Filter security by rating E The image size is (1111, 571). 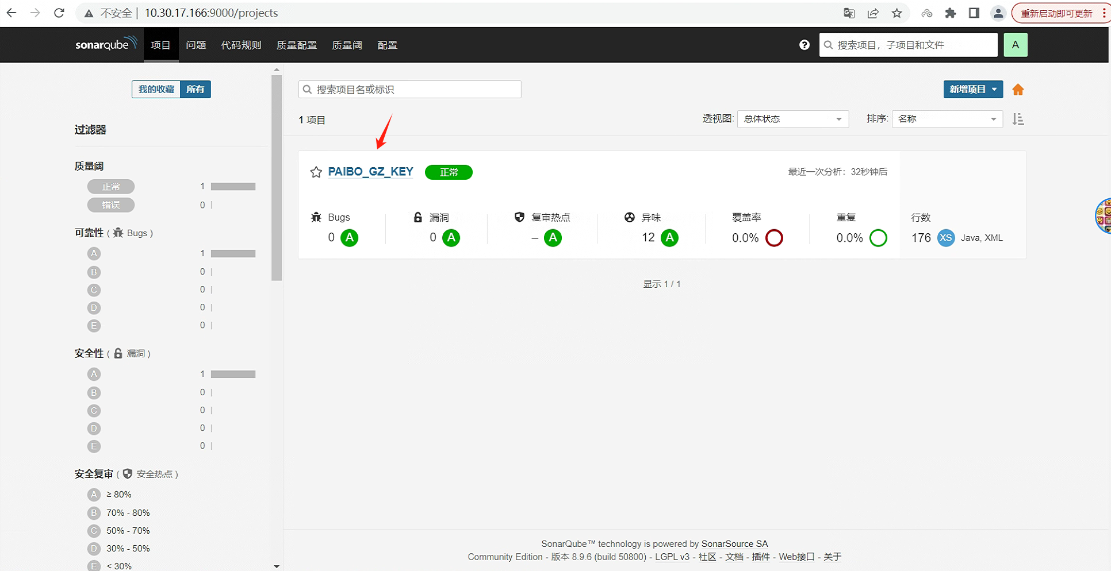click(94, 446)
